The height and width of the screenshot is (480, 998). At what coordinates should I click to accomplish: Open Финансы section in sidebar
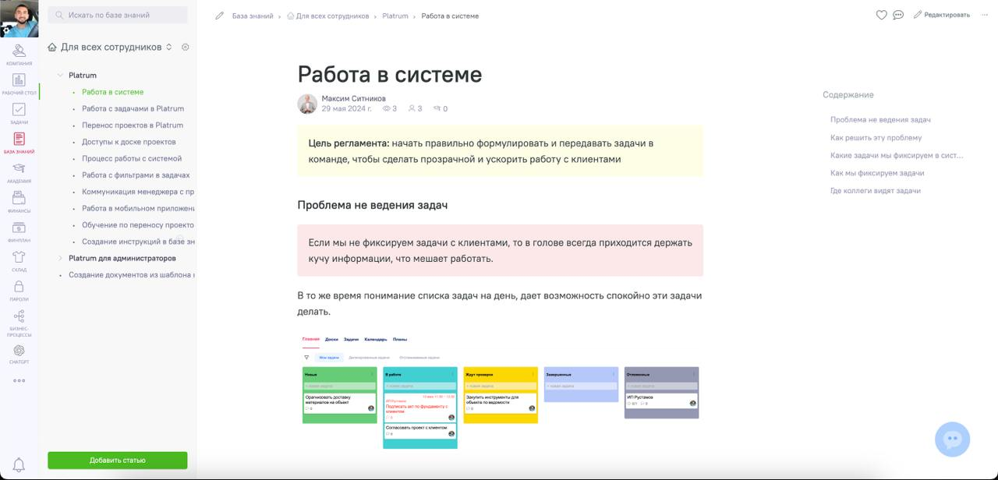click(x=19, y=202)
